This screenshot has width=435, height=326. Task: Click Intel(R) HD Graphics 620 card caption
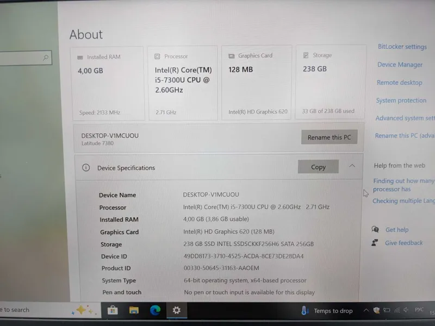click(258, 112)
